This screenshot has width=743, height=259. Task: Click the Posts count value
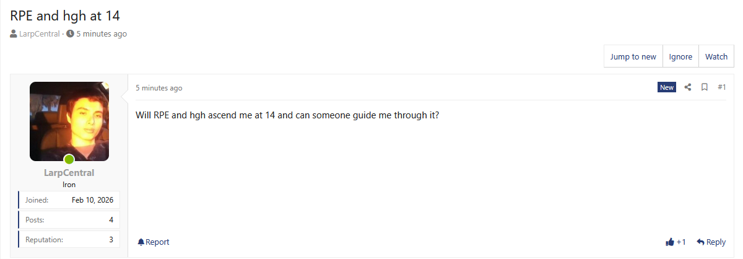(111, 220)
